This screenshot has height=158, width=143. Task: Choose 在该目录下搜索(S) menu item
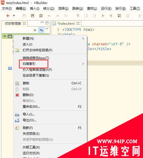[x=50, y=76]
